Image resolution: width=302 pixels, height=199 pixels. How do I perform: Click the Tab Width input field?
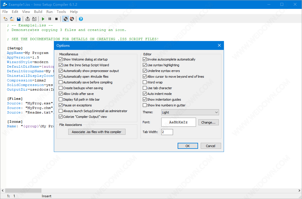click(x=167, y=132)
